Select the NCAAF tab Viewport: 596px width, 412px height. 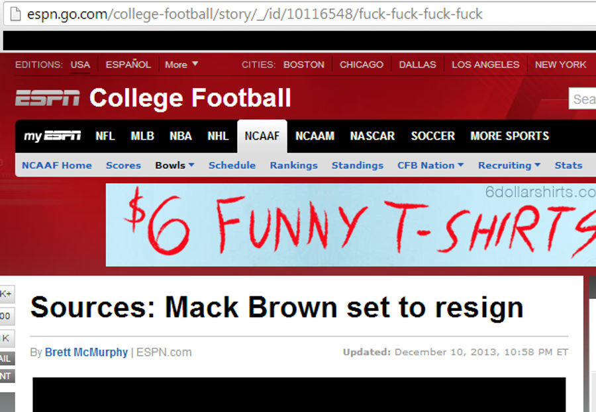(x=262, y=136)
